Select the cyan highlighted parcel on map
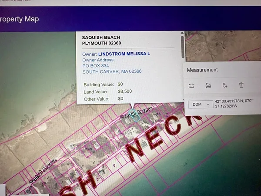This screenshot has height=196, width=261. coord(135,116)
